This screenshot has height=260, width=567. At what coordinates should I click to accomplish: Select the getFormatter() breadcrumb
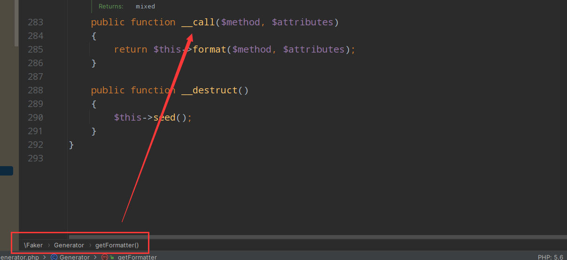(x=117, y=245)
